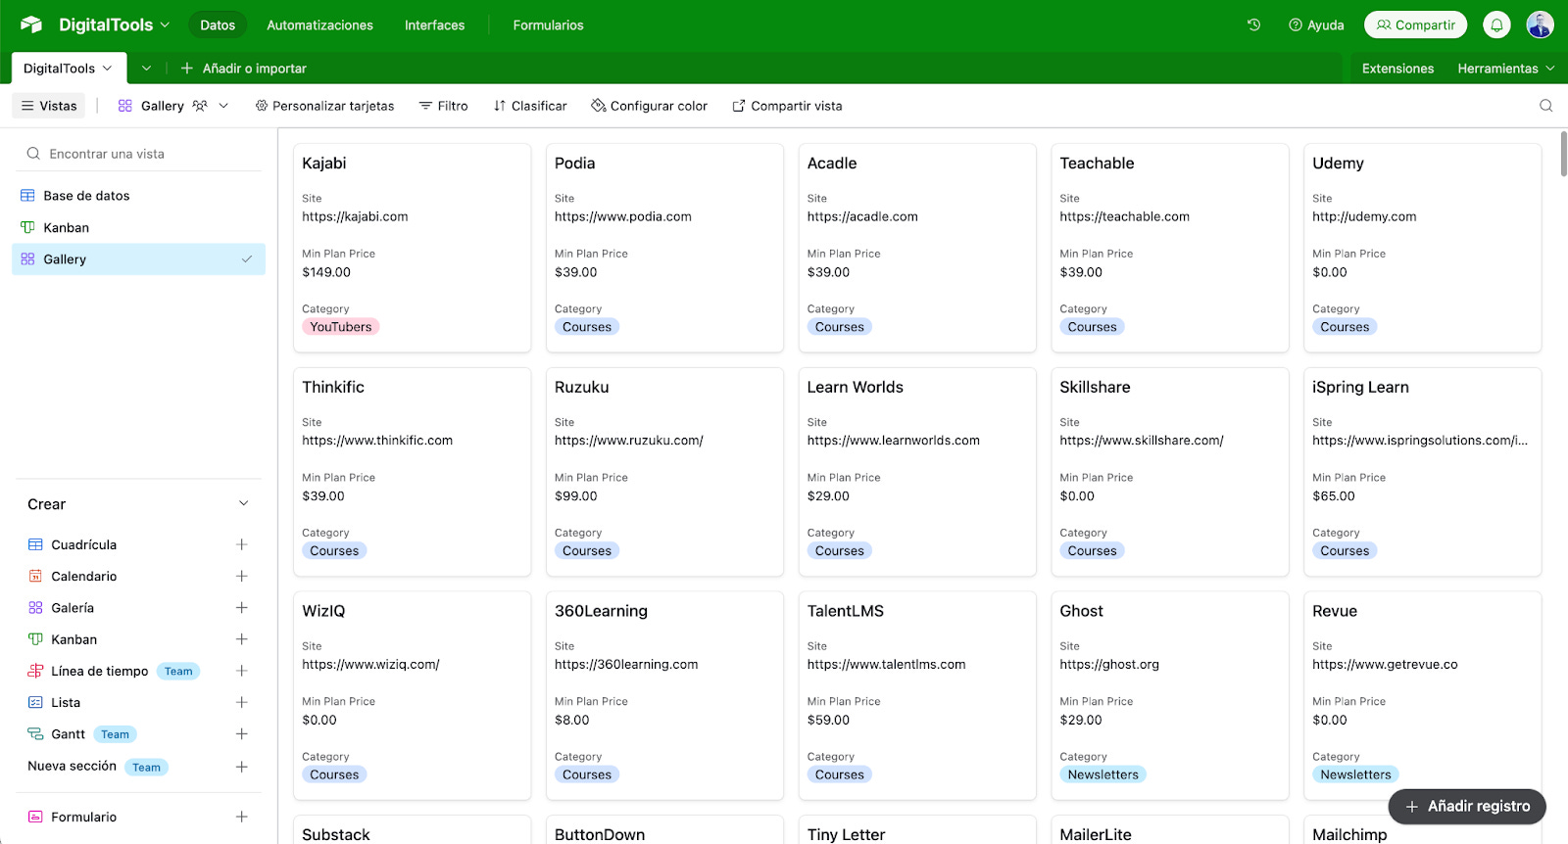The width and height of the screenshot is (1568, 844).
Task: Click the search magnifier icon in toolbar
Action: (x=1545, y=106)
